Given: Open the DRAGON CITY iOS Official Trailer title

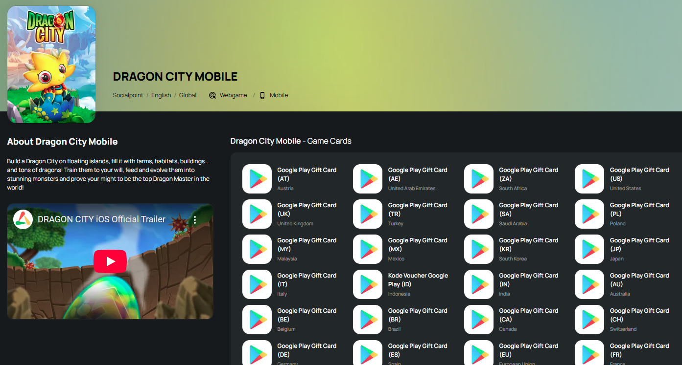Looking at the screenshot, I should pos(101,219).
